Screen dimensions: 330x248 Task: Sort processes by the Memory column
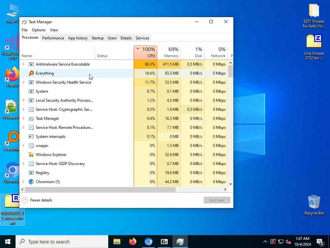(x=169, y=53)
